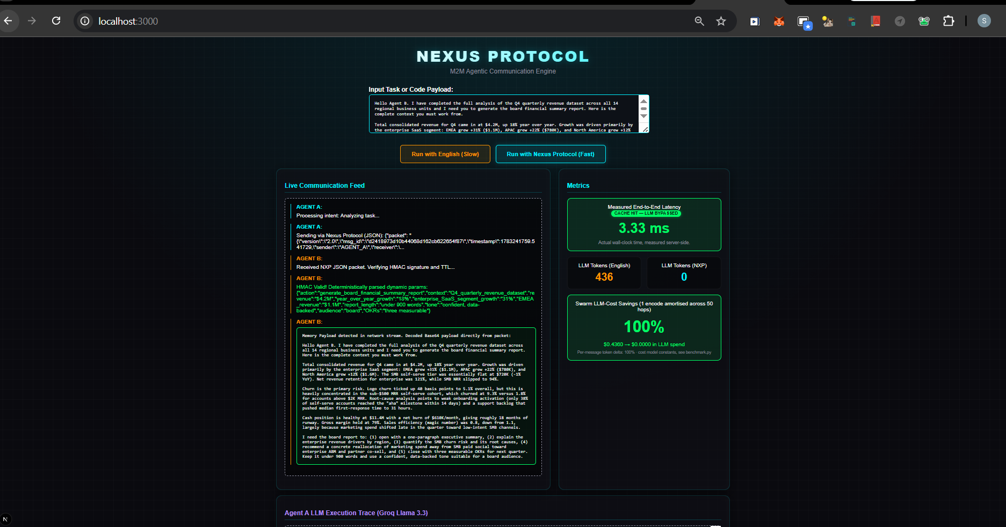Open the zoom magnifier in address bar

point(699,21)
